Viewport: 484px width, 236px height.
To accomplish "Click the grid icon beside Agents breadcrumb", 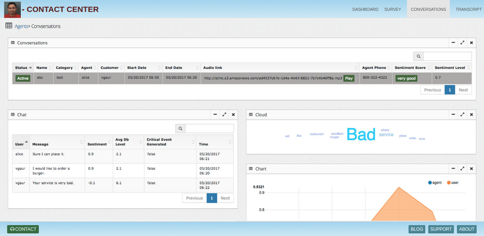I will pos(9,26).
